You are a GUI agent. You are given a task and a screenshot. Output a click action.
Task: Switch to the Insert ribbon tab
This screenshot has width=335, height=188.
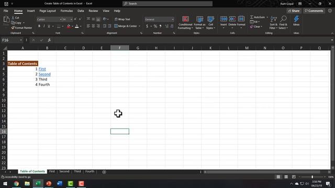[x=31, y=11]
